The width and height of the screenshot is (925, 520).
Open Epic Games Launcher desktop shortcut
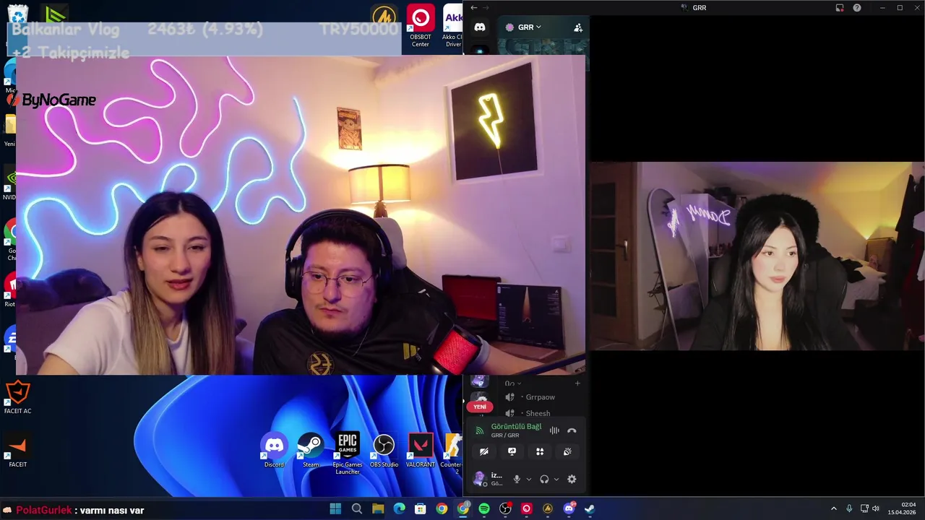(348, 454)
